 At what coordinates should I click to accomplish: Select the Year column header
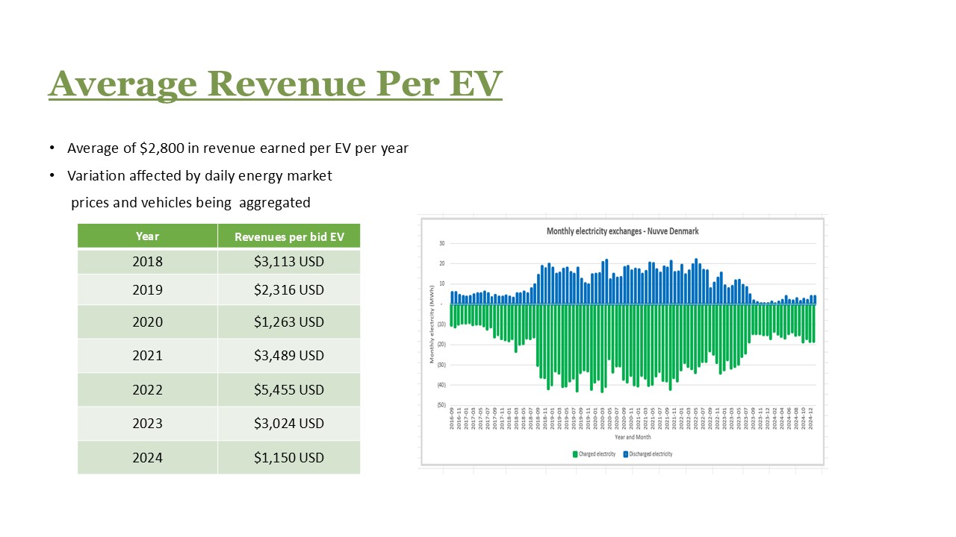pos(147,236)
